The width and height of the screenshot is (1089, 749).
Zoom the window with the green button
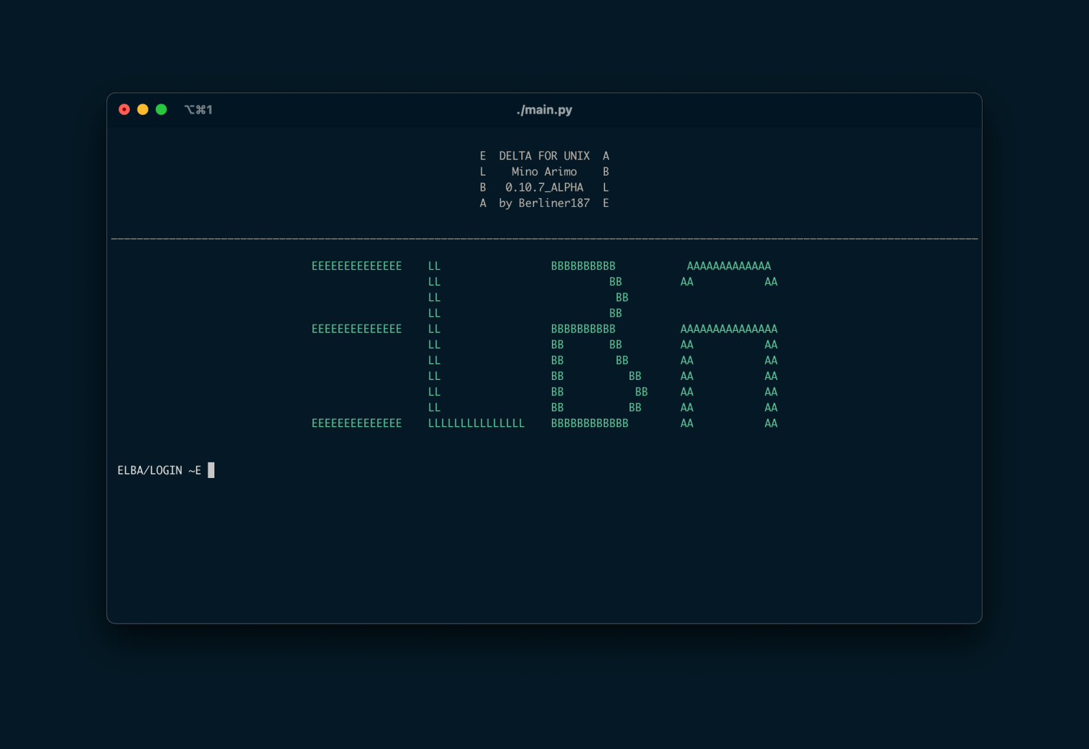(161, 110)
